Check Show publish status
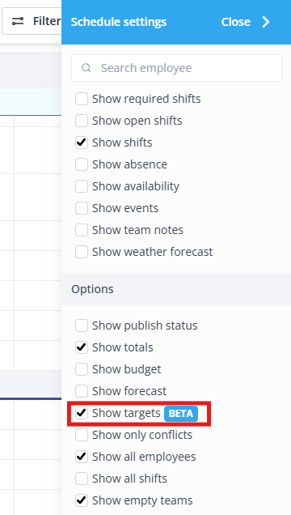This screenshot has width=291, height=515. coord(82,326)
